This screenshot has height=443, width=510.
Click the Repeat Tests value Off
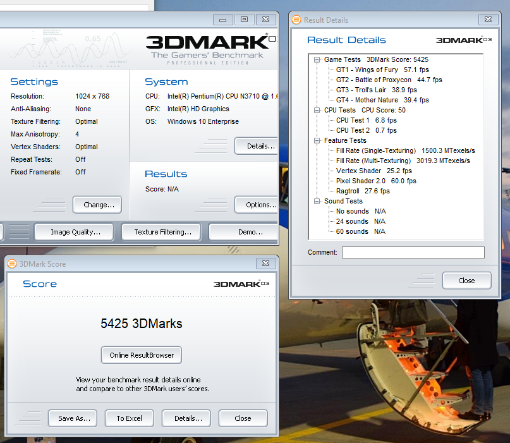coord(80,159)
